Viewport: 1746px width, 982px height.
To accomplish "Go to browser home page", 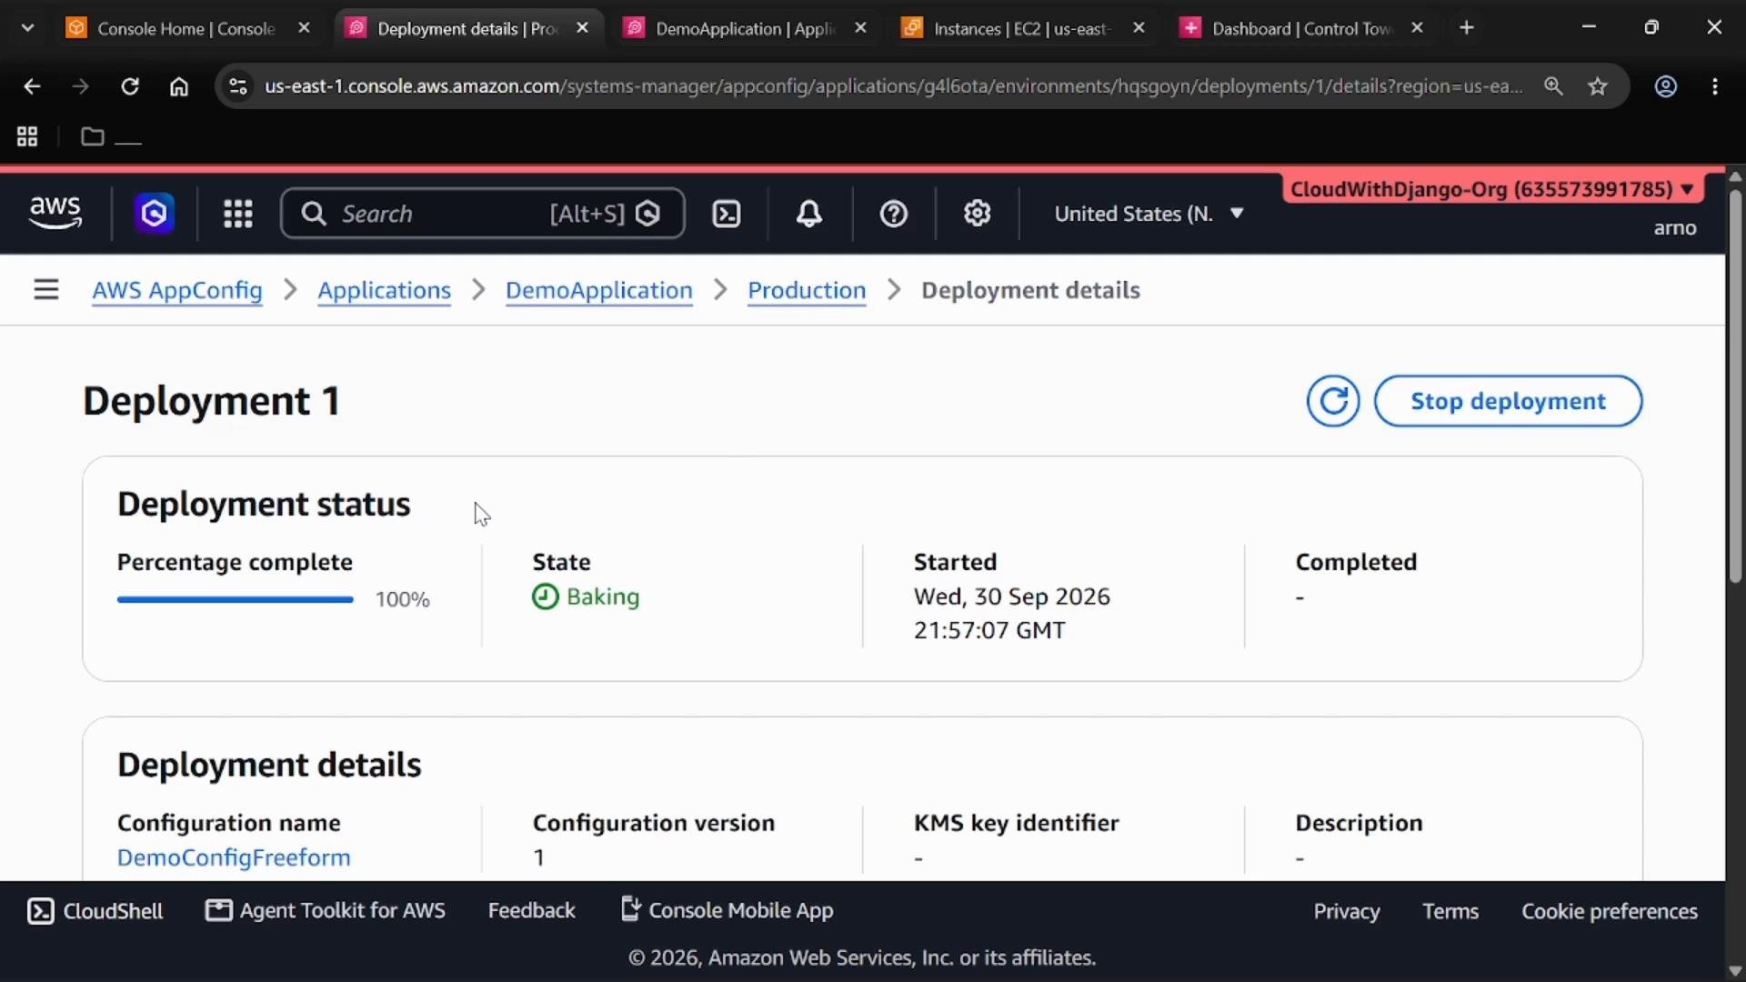I will [179, 86].
